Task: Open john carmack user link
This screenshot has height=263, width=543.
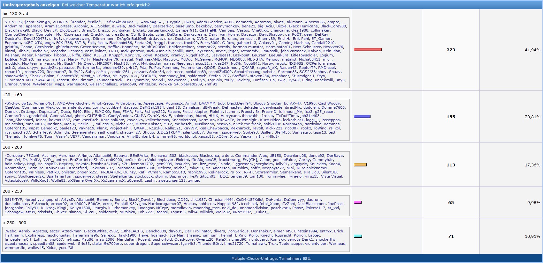Action: tap(293, 51)
